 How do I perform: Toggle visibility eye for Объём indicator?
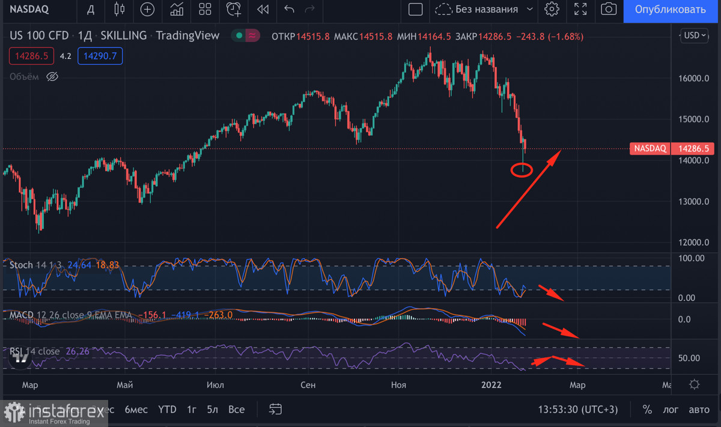coord(52,76)
